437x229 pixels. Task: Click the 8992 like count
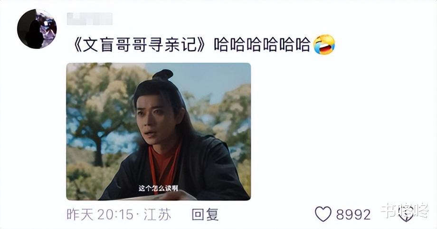click(353, 215)
